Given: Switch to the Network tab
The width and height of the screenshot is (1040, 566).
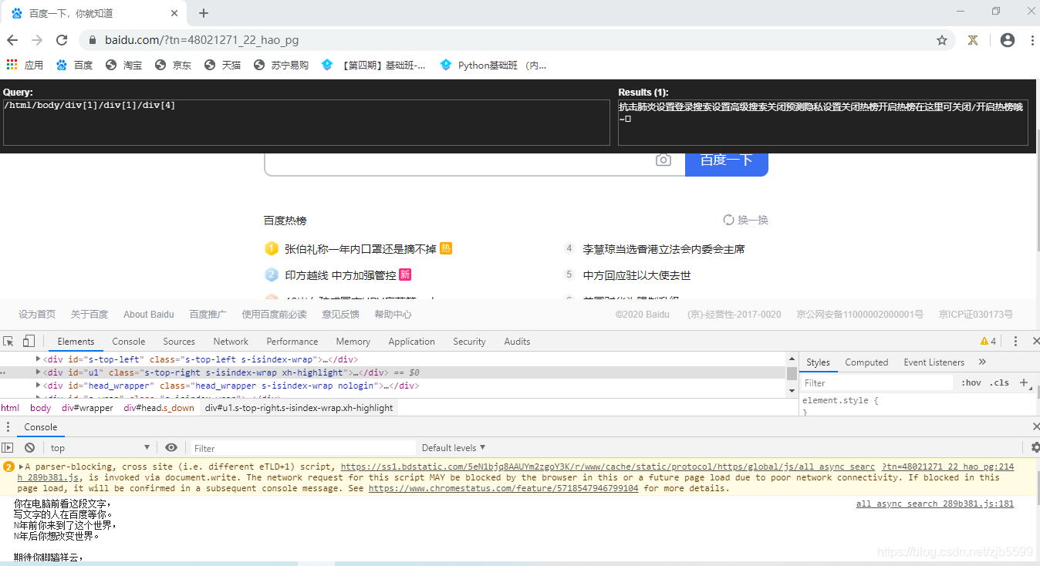Looking at the screenshot, I should (x=231, y=342).
